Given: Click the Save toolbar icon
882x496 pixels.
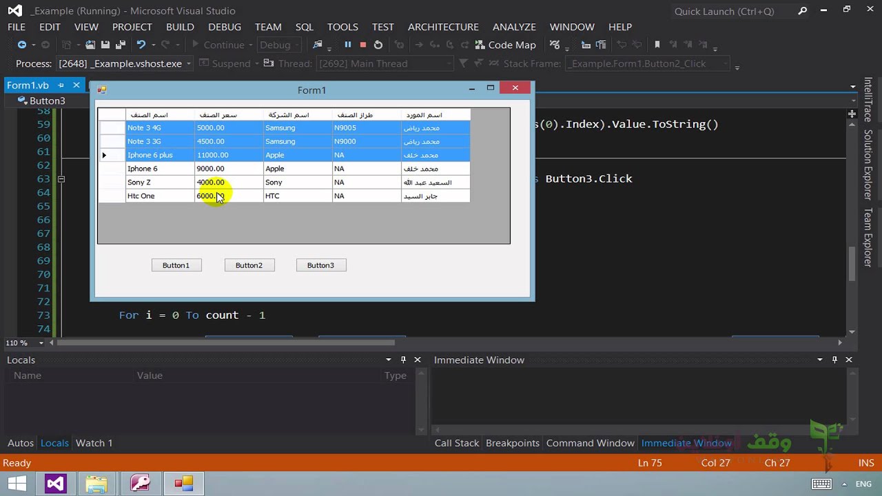Looking at the screenshot, I should 105,45.
